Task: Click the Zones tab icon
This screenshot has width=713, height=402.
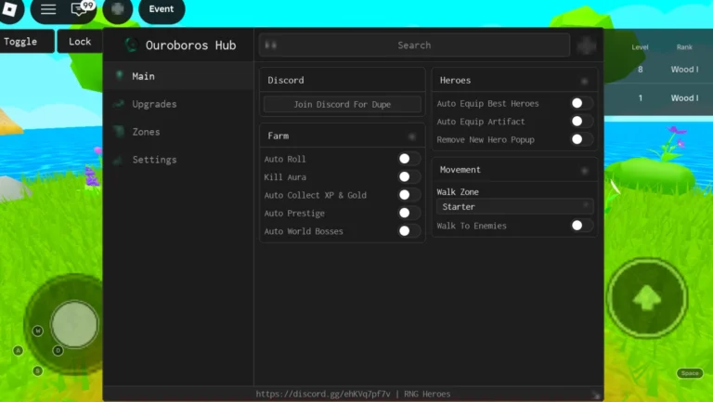Action: point(119,132)
